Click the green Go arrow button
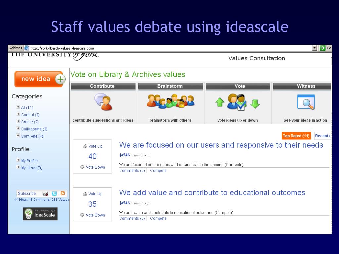This screenshot has height=254, width=339. coord(322,48)
